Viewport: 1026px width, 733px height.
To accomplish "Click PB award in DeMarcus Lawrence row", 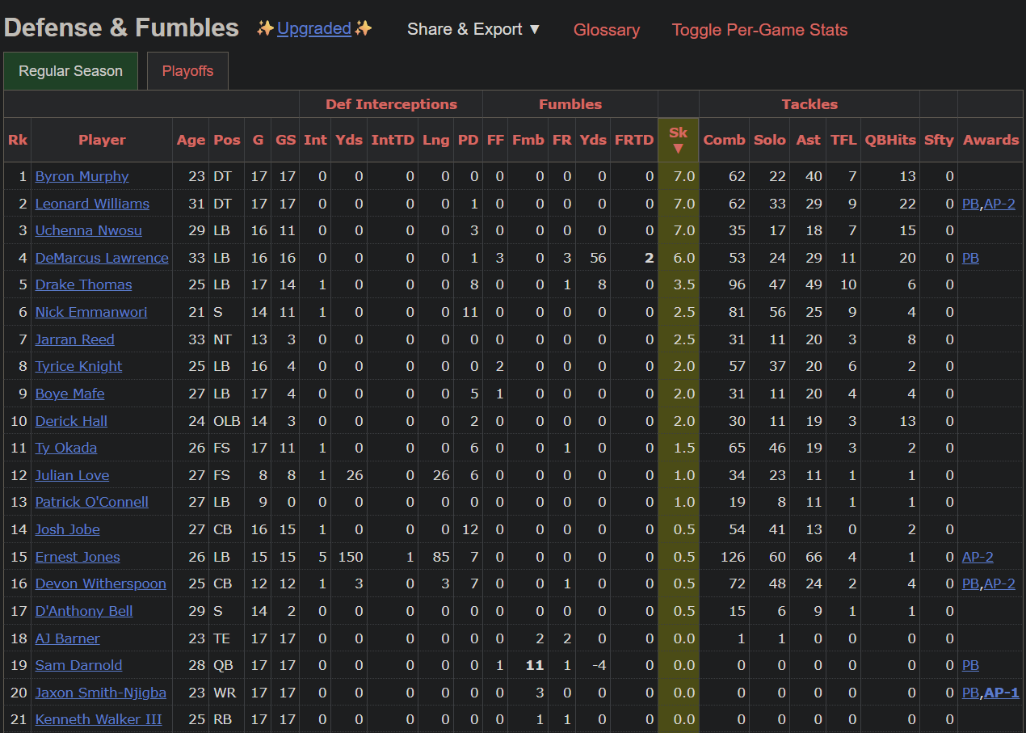I will [970, 258].
